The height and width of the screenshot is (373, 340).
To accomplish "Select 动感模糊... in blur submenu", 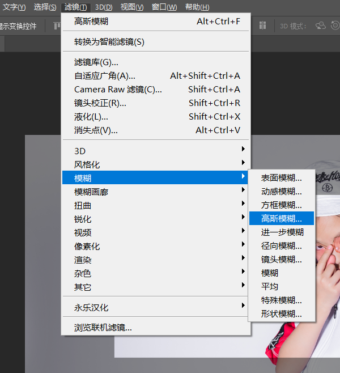I will coord(282,191).
